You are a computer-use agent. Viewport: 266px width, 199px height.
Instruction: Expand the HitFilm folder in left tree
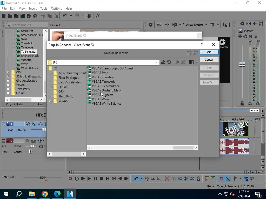tap(8, 93)
